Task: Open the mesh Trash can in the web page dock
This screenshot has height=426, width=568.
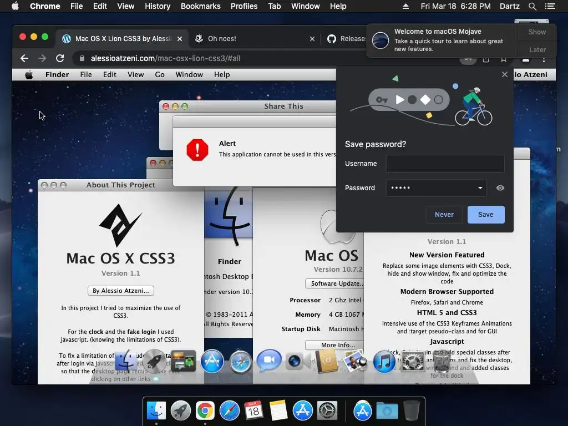Action: click(x=441, y=361)
